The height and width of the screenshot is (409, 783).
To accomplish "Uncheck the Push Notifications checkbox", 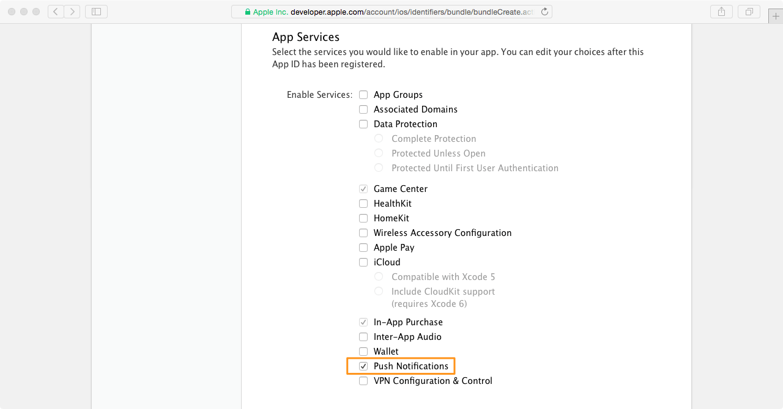I will pyautogui.click(x=363, y=366).
